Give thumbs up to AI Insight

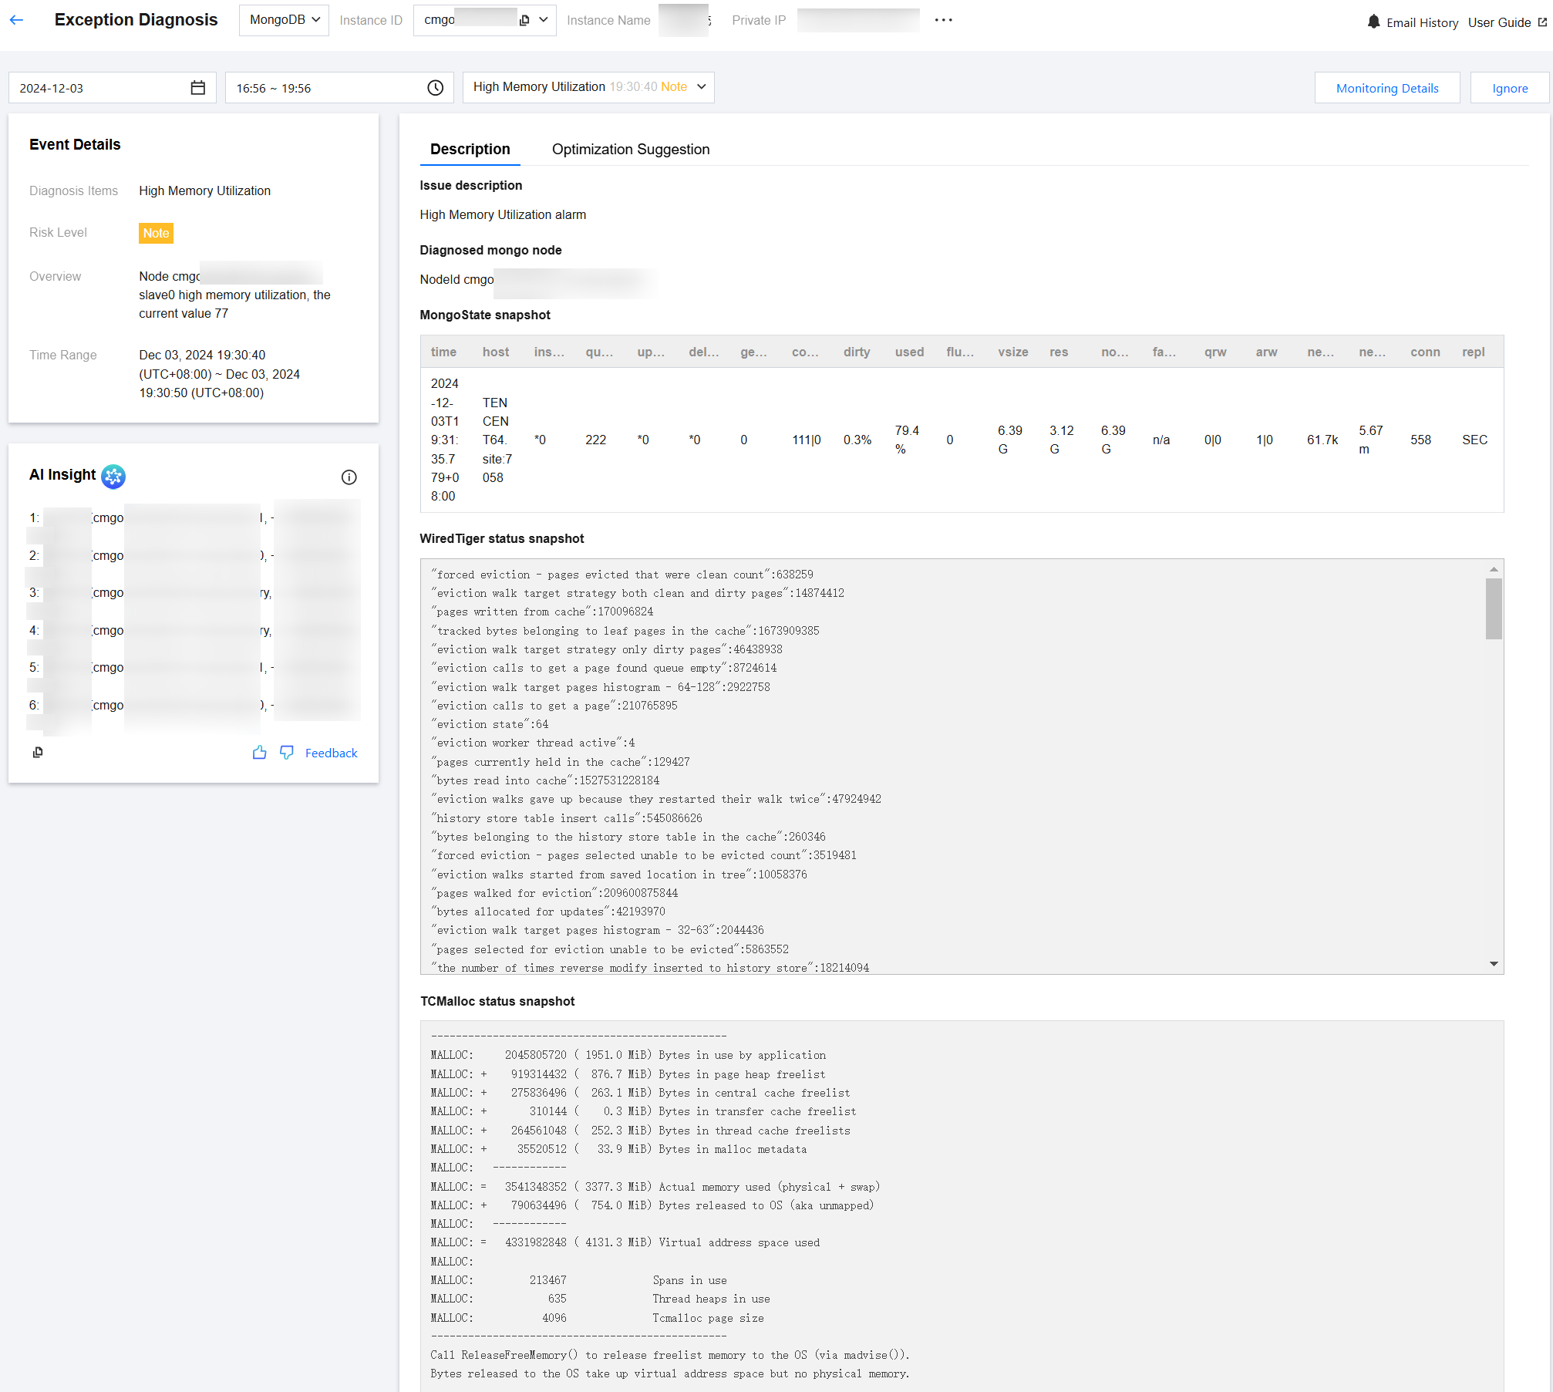[259, 753]
